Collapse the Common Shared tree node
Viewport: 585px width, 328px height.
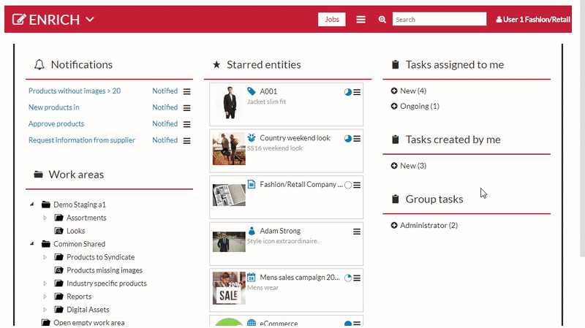(32, 244)
